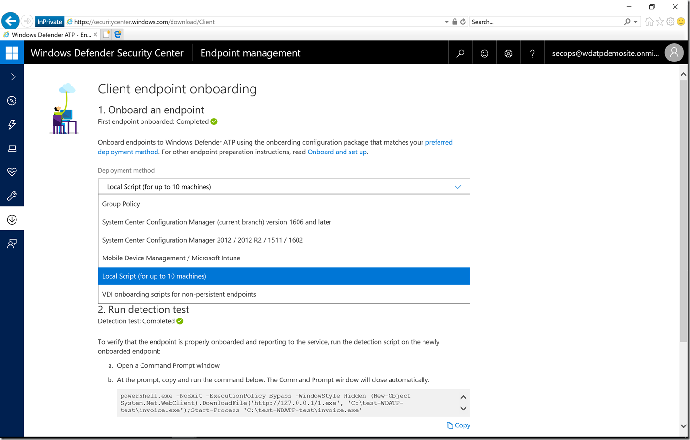Open the settings gear in header
This screenshot has width=690, height=440.
pyautogui.click(x=508, y=53)
